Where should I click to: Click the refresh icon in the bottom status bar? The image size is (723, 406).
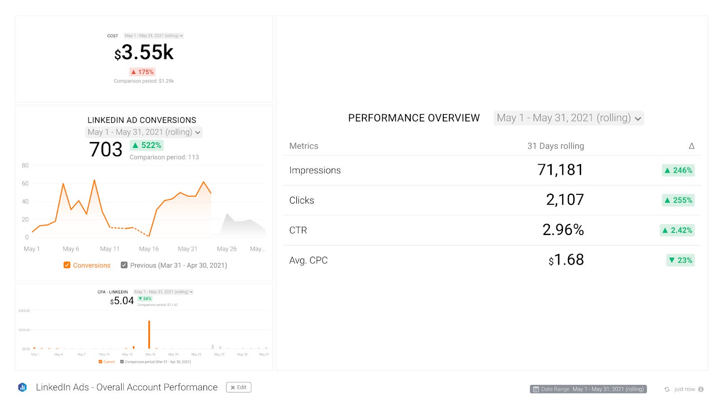pyautogui.click(x=667, y=389)
